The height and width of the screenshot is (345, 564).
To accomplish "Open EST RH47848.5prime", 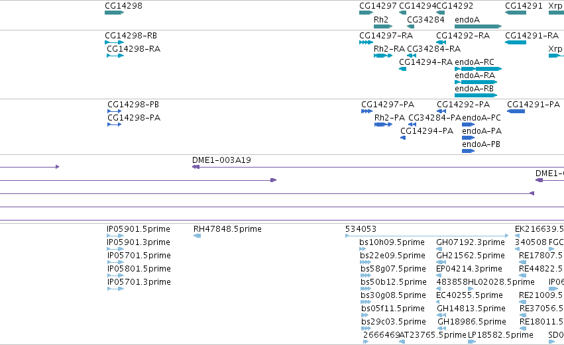I will tap(197, 236).
